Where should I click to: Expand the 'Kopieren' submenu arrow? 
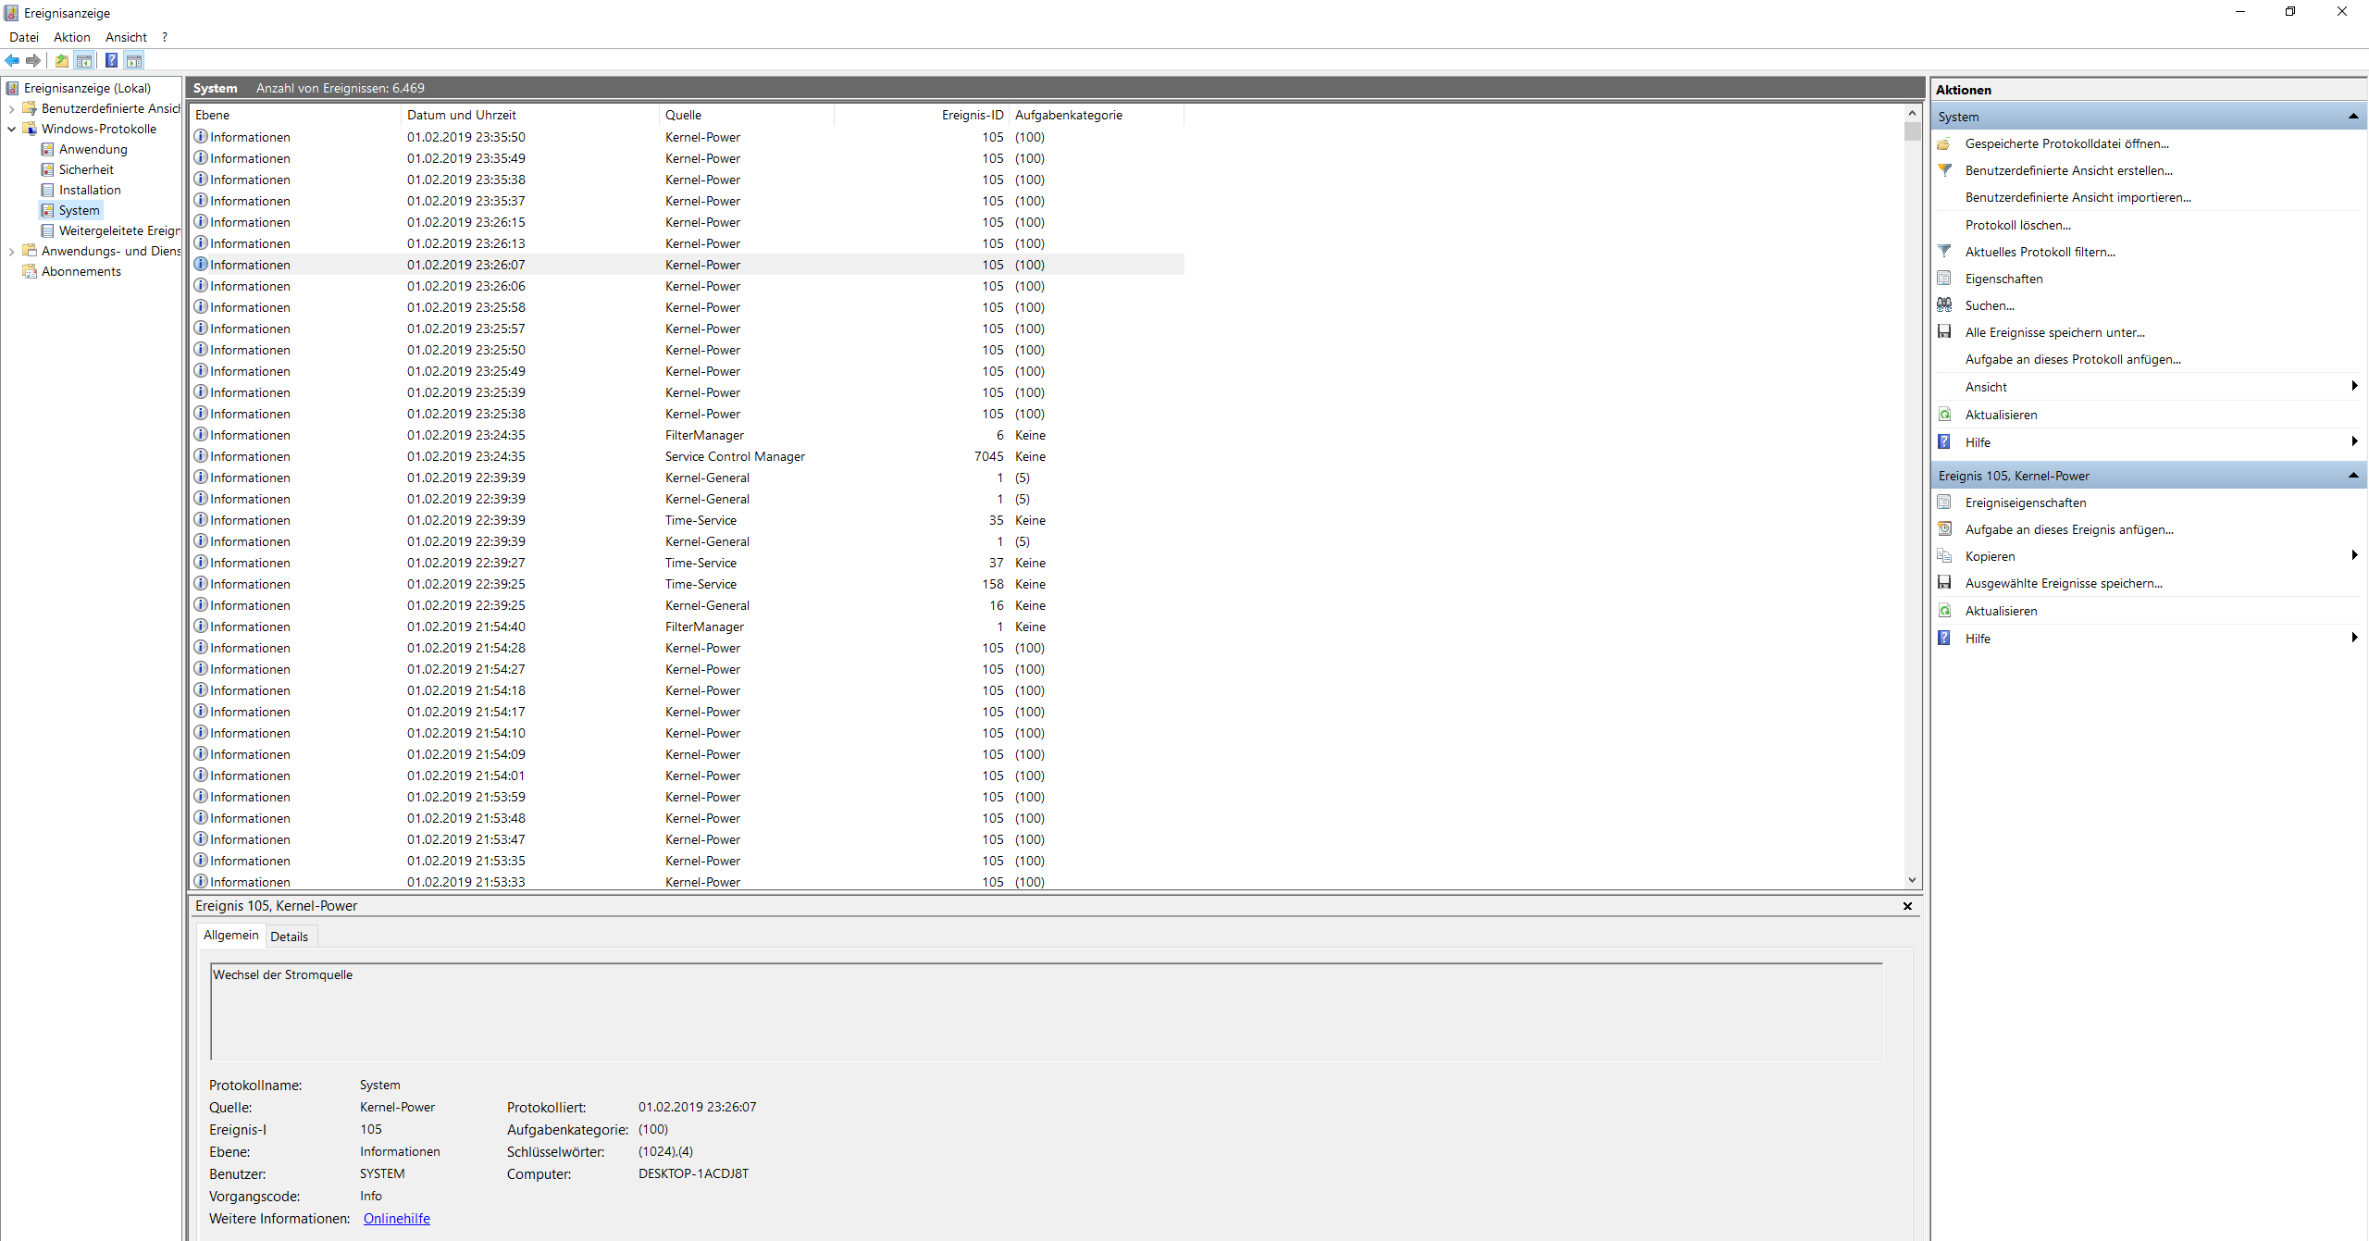[x=2353, y=555]
